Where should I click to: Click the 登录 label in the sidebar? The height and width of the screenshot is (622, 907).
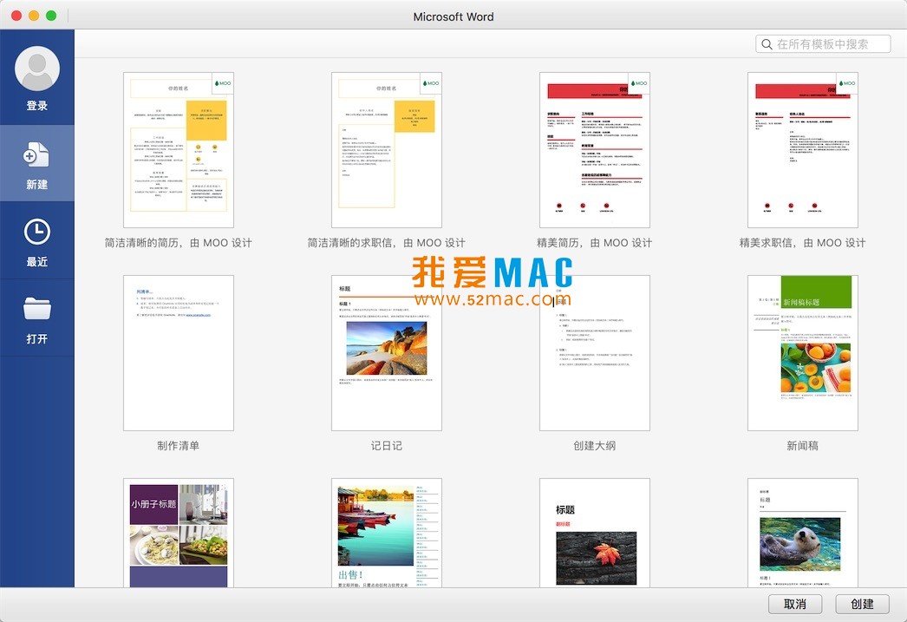click(37, 106)
